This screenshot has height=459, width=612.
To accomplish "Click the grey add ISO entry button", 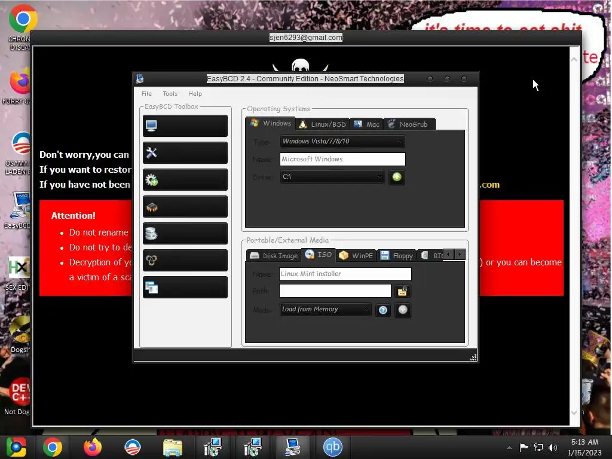I will pyautogui.click(x=403, y=310).
